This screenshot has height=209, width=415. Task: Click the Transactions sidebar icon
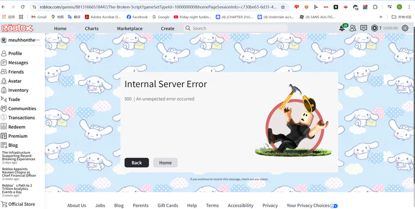pyautogui.click(x=4, y=118)
